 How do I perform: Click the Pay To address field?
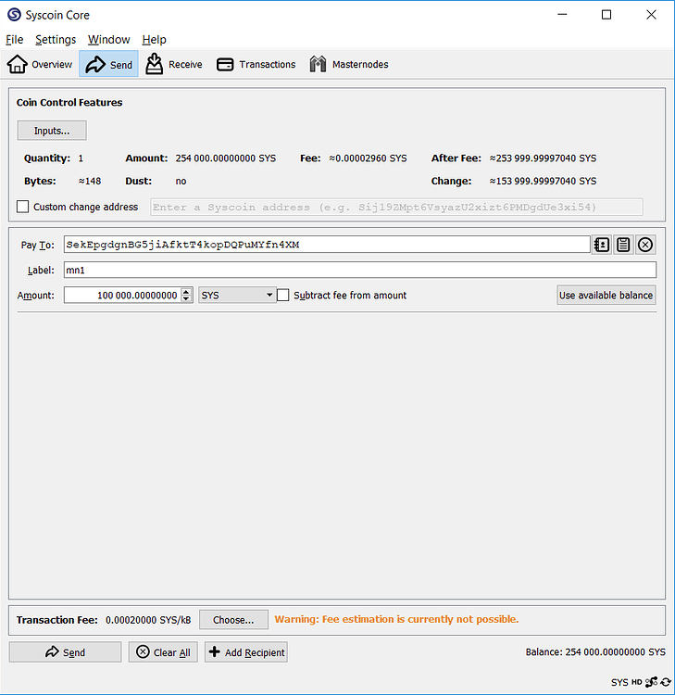327,245
